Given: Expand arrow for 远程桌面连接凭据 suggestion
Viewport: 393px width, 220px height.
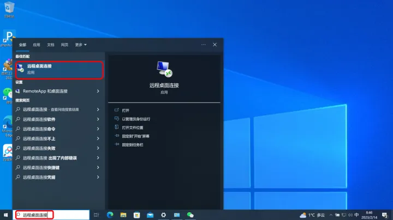Looking at the screenshot, I should coord(98,177).
